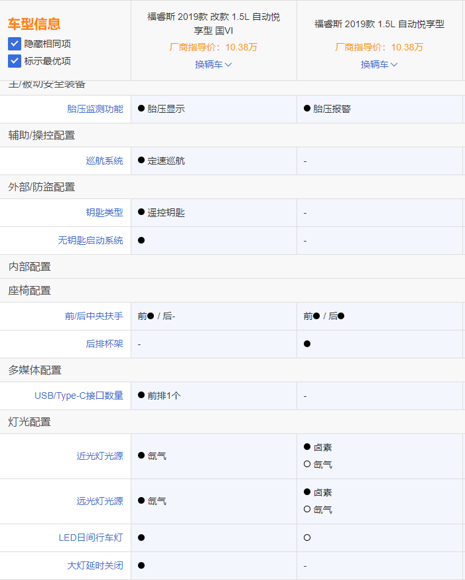Click 福睿斯 2019款 改款 国VI title
This screenshot has width=465, height=580.
pos(213,23)
